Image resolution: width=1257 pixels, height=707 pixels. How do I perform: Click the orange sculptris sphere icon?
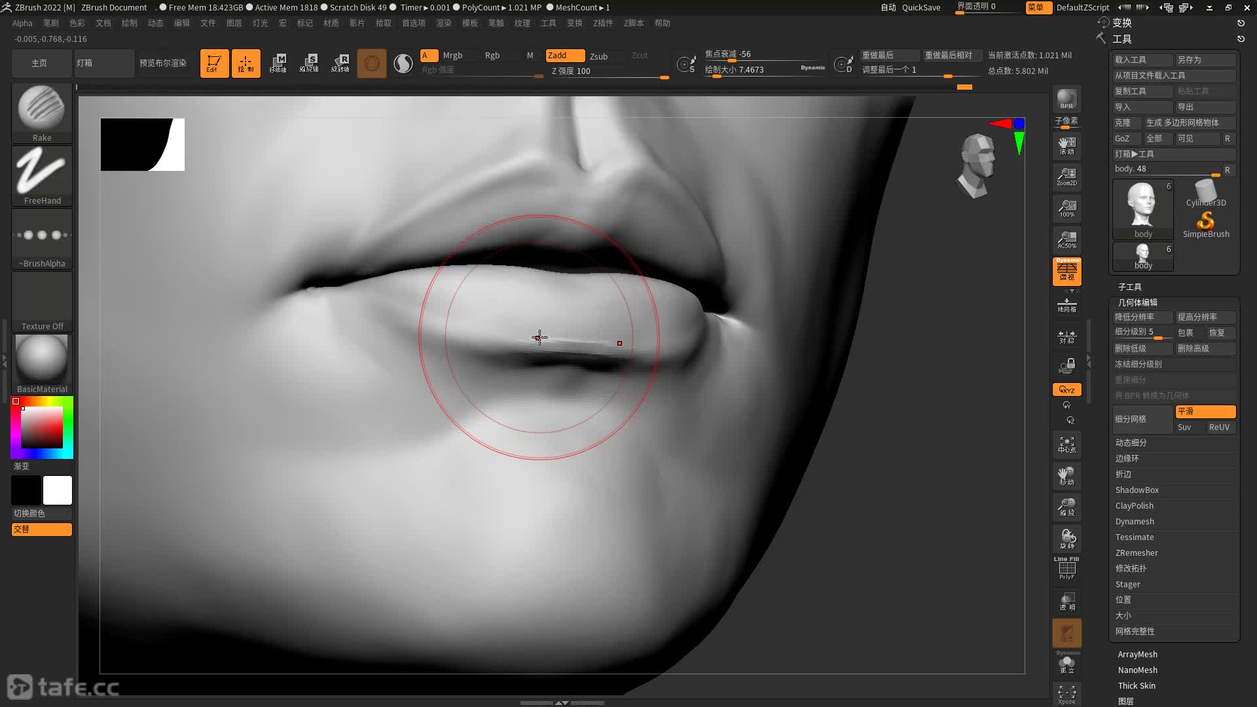(372, 63)
